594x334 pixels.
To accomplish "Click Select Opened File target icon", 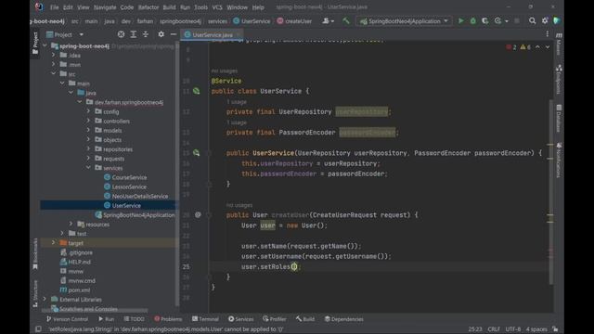I will (121, 34).
